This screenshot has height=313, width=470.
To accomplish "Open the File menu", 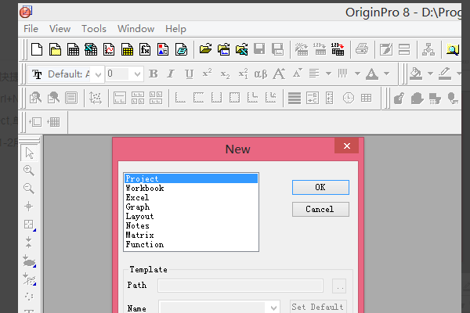I will (31, 29).
